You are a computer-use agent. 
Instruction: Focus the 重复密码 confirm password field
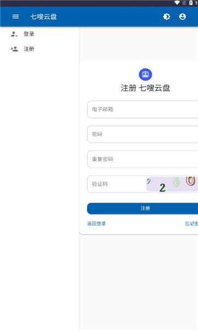[142, 159]
